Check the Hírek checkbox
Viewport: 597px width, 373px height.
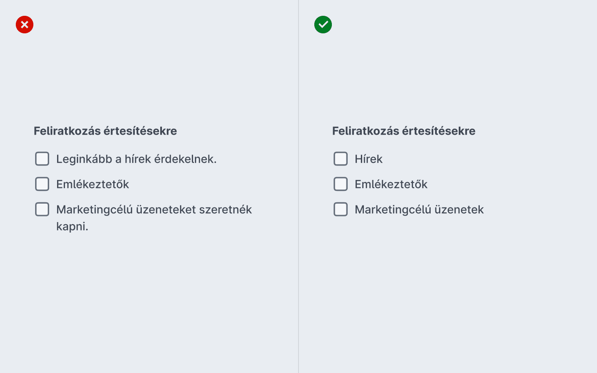[x=341, y=159]
